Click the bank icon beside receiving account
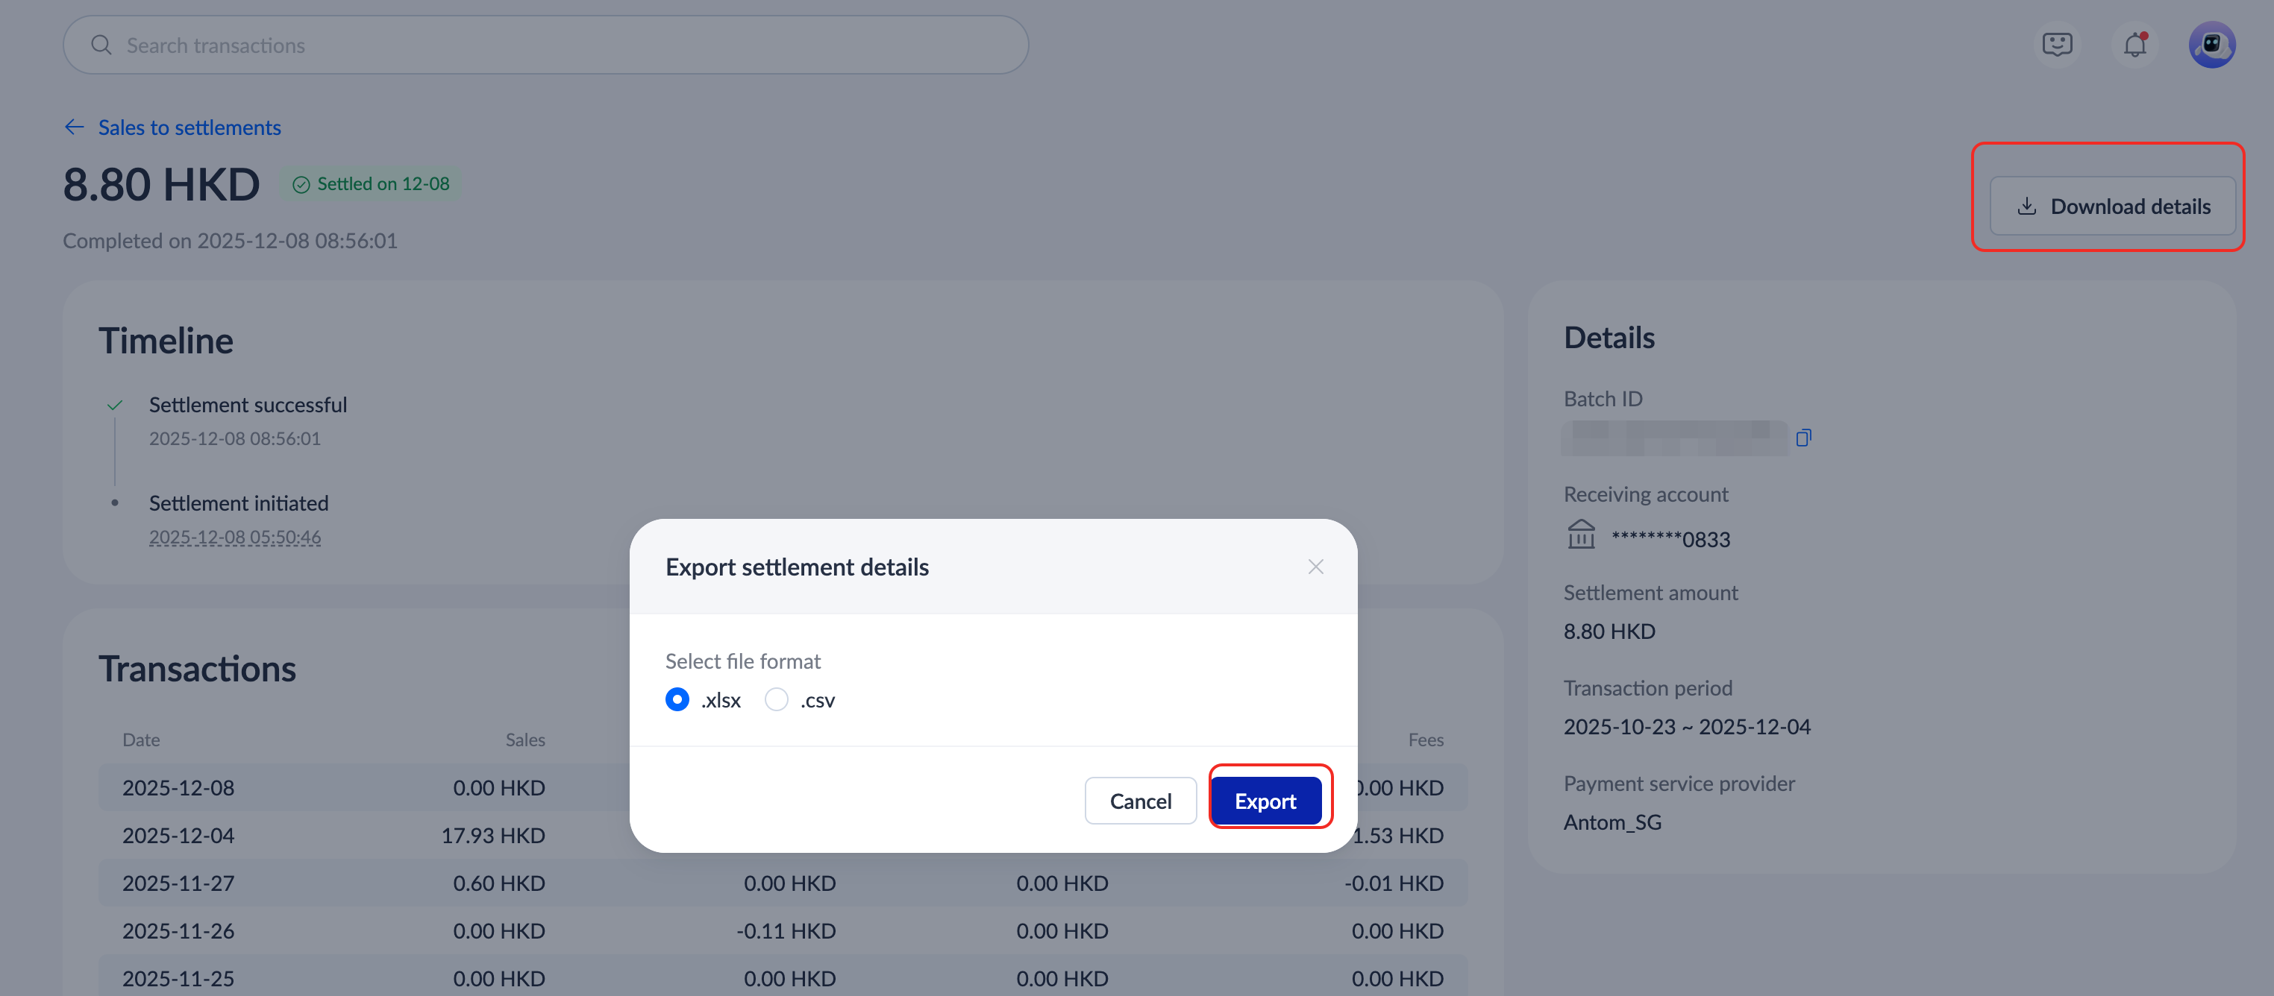 tap(1581, 535)
